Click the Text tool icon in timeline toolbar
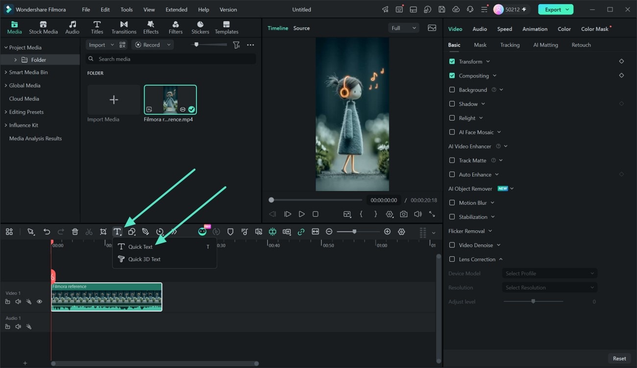 click(117, 232)
